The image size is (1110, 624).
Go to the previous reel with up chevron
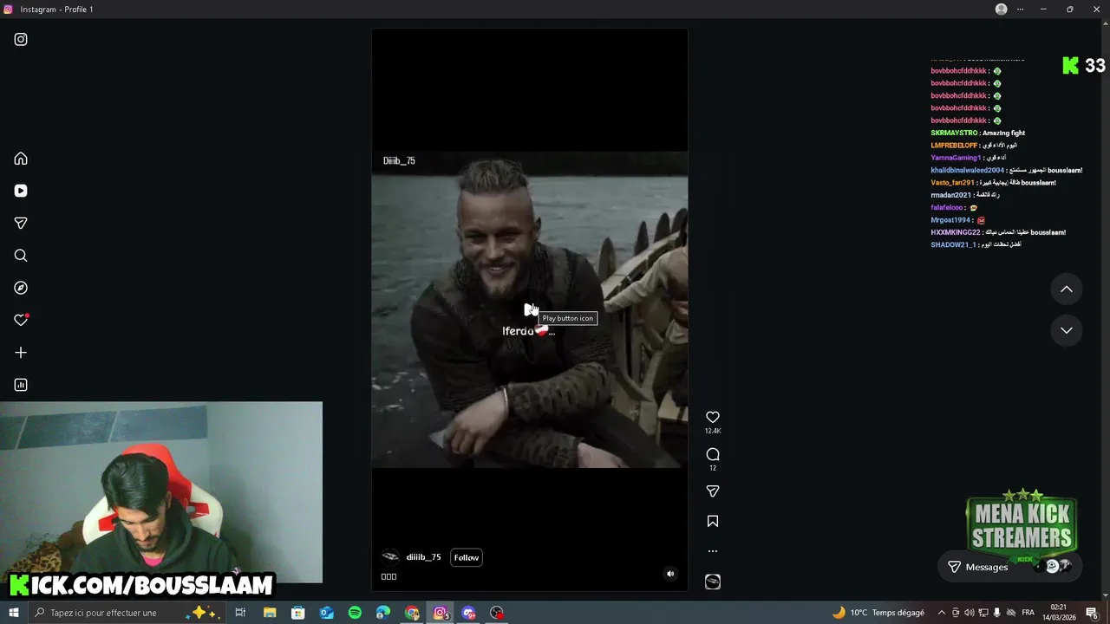point(1067,289)
